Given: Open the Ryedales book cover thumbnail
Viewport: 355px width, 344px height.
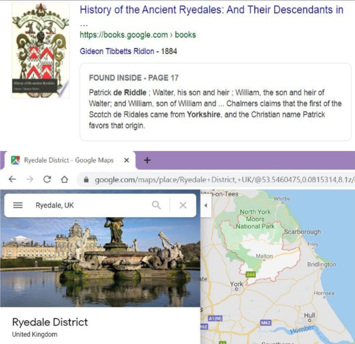Looking at the screenshot, I should 40,50.
